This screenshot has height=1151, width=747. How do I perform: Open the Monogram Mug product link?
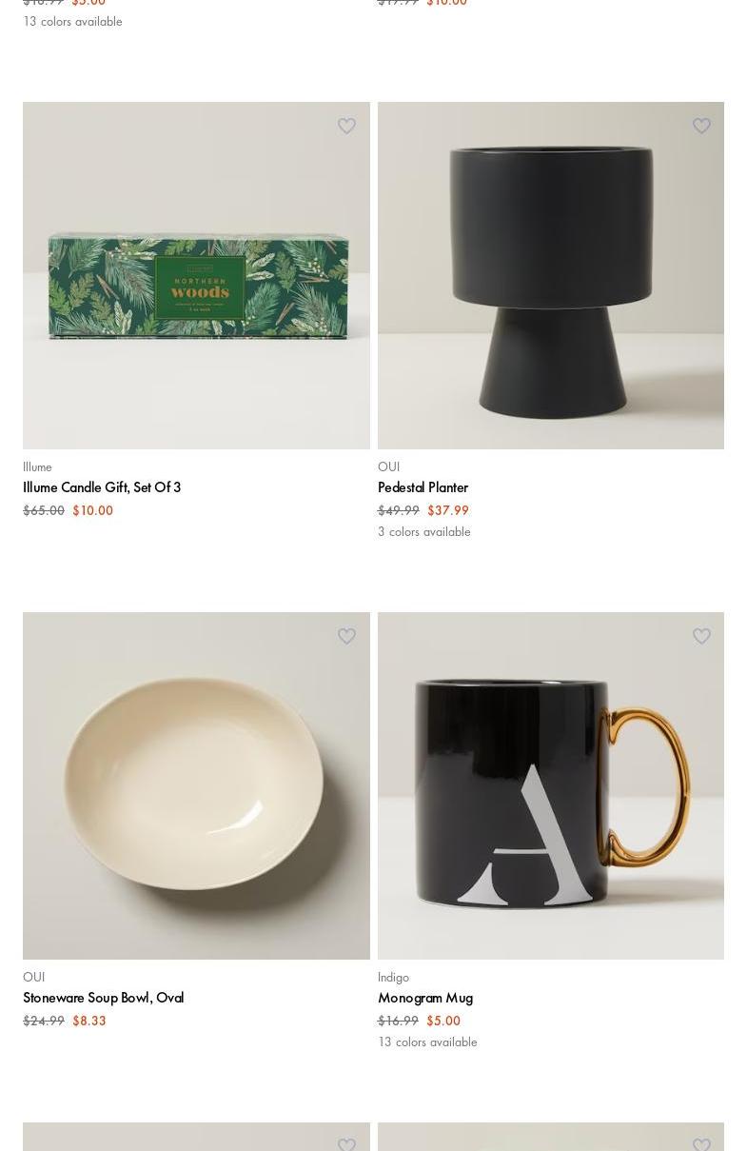425,998
